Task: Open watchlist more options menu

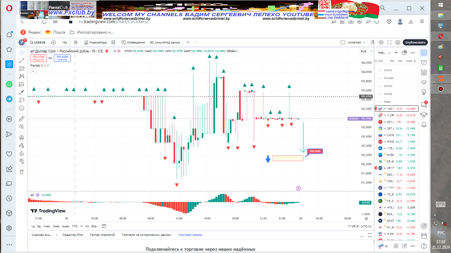Action: pyautogui.click(x=412, y=53)
